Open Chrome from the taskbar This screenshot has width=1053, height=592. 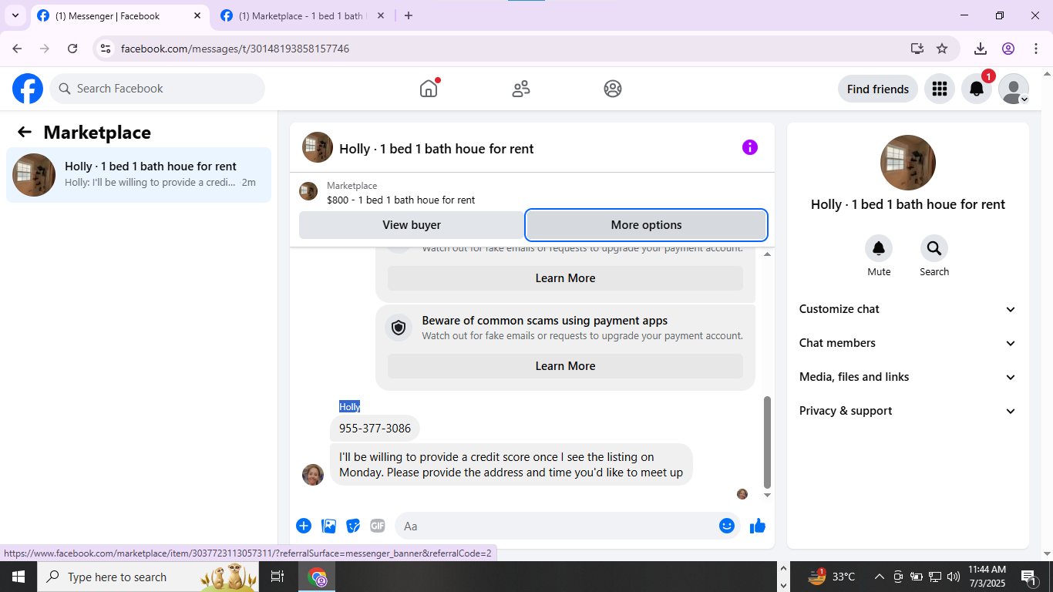tap(318, 577)
